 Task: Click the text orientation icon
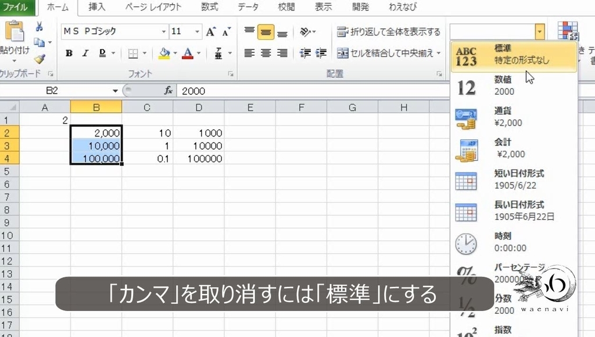click(x=305, y=31)
